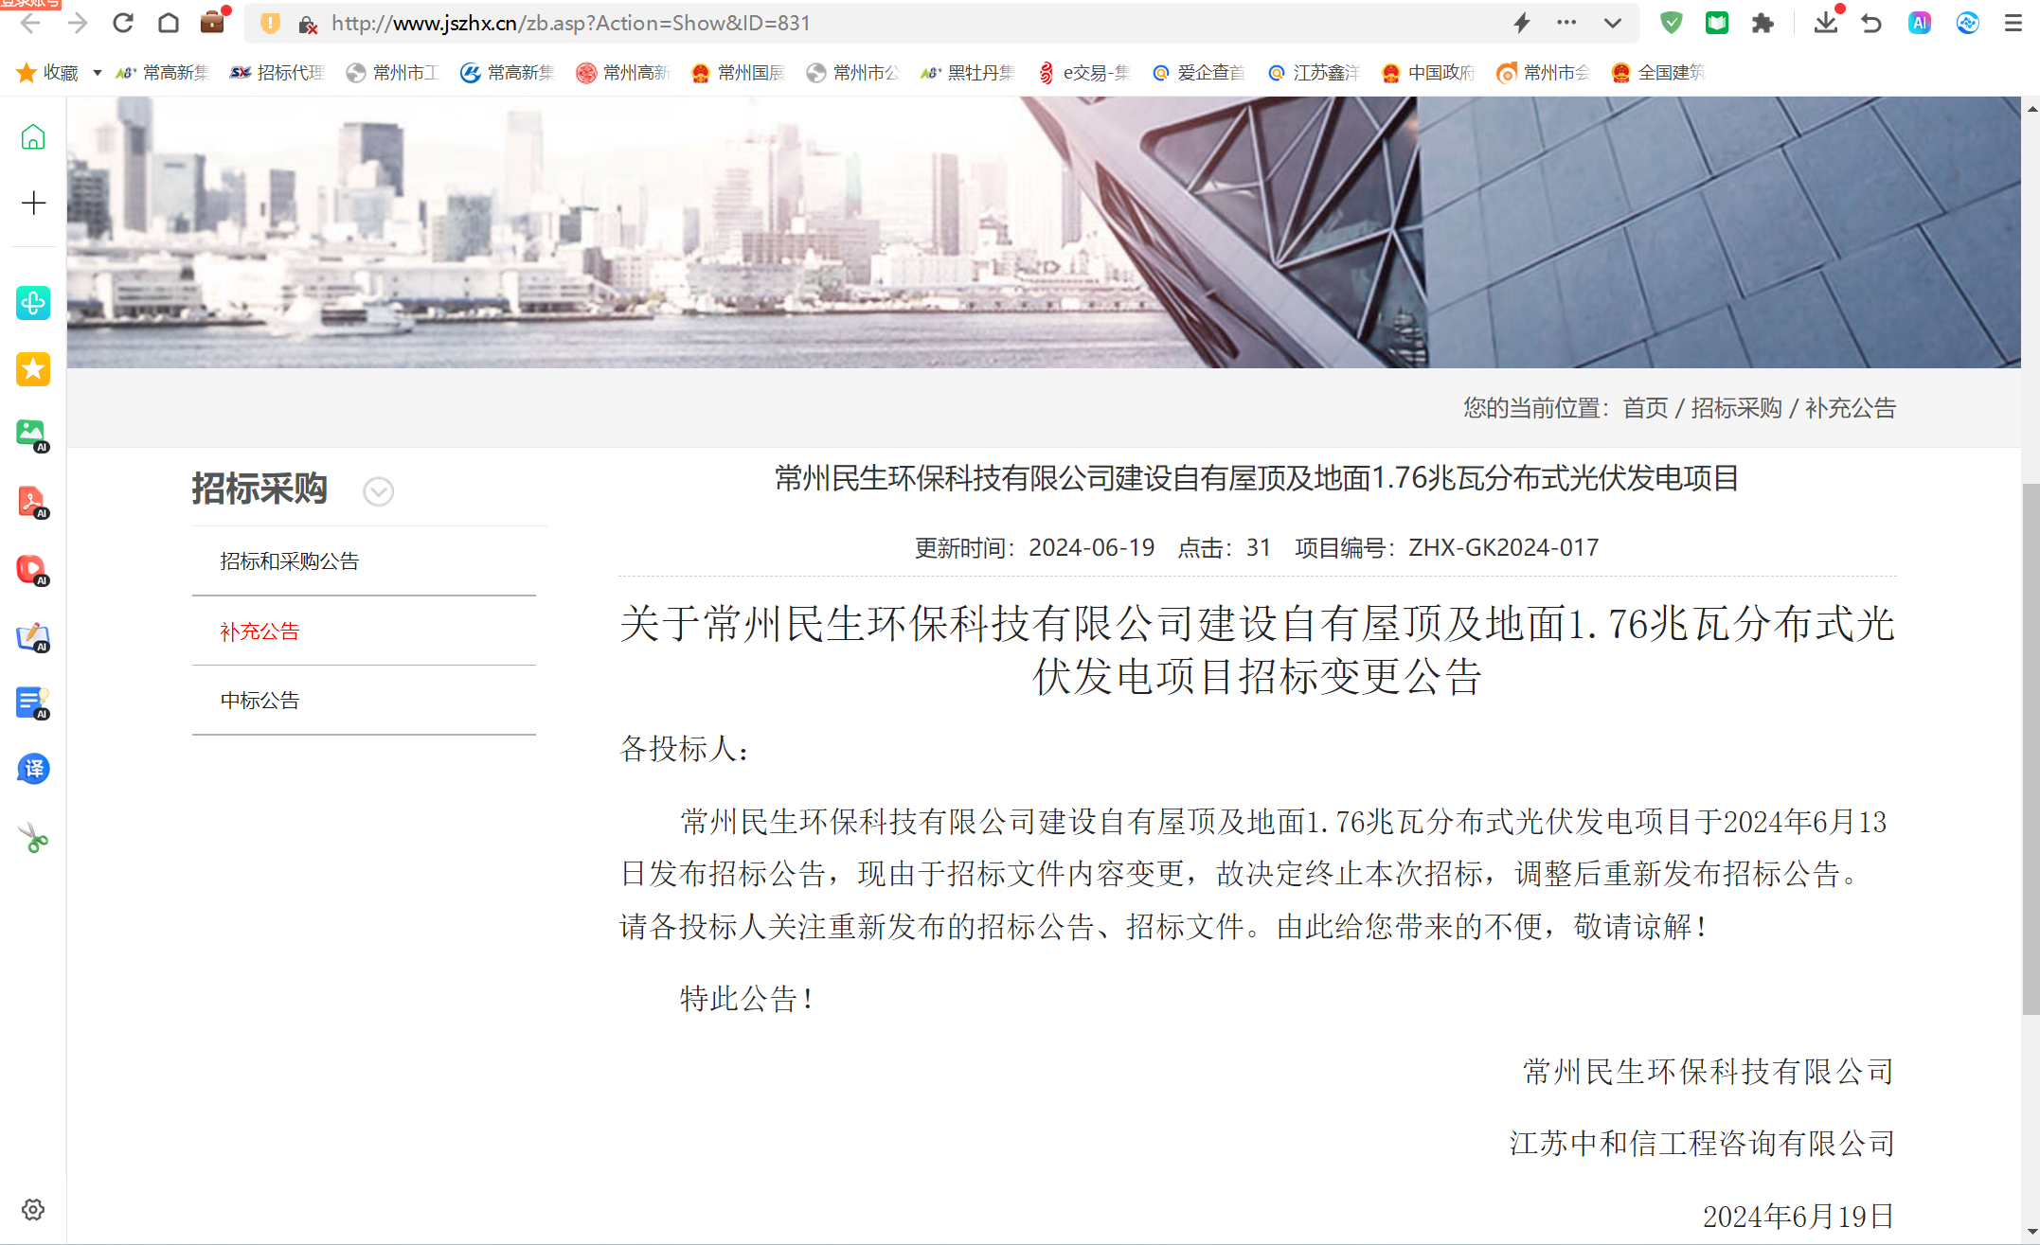
Task: Click 招标采购 in the breadcrumb
Action: (1736, 408)
